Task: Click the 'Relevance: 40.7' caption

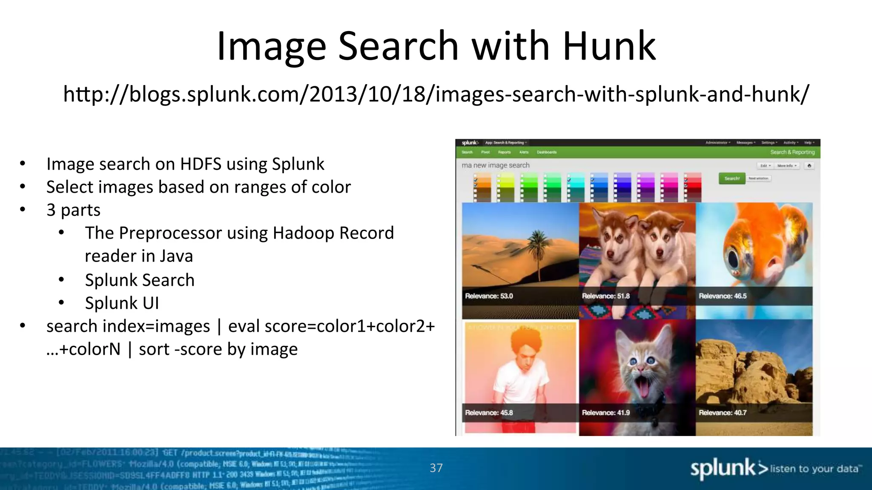Action: click(723, 413)
